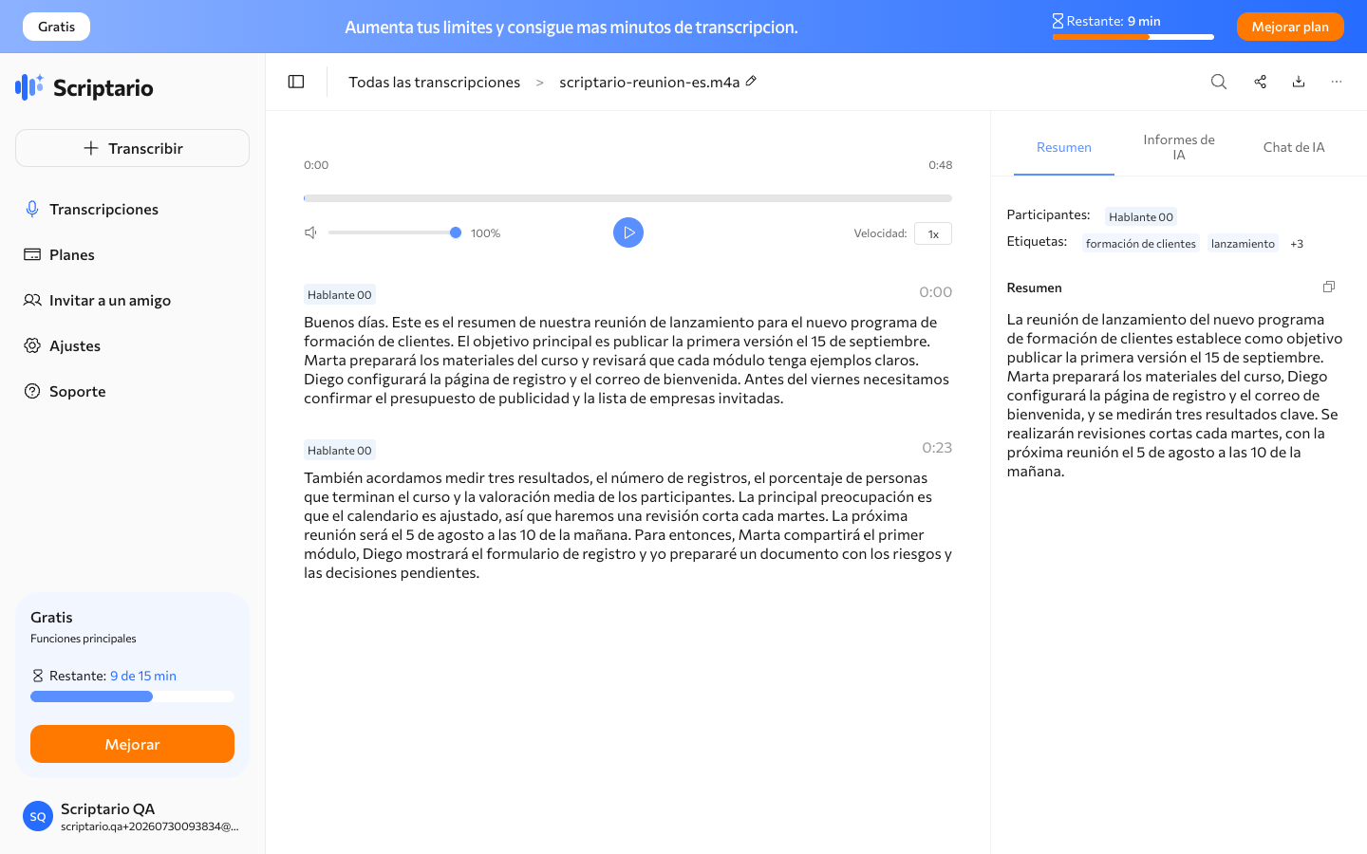Click the summary text in Resumen panel
Screen dimensions: 1367x854
[1175, 395]
